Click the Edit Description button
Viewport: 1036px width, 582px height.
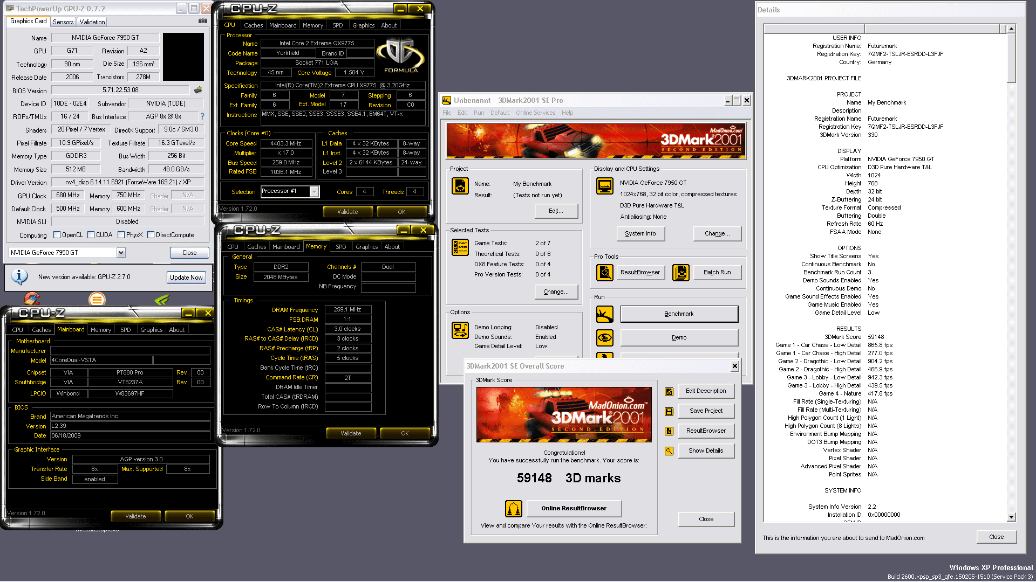706,391
